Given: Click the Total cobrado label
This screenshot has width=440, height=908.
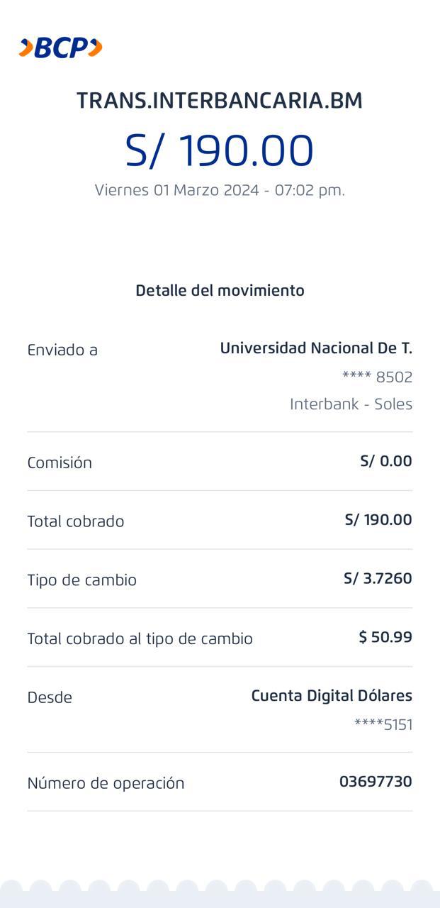Looking at the screenshot, I should click(76, 521).
